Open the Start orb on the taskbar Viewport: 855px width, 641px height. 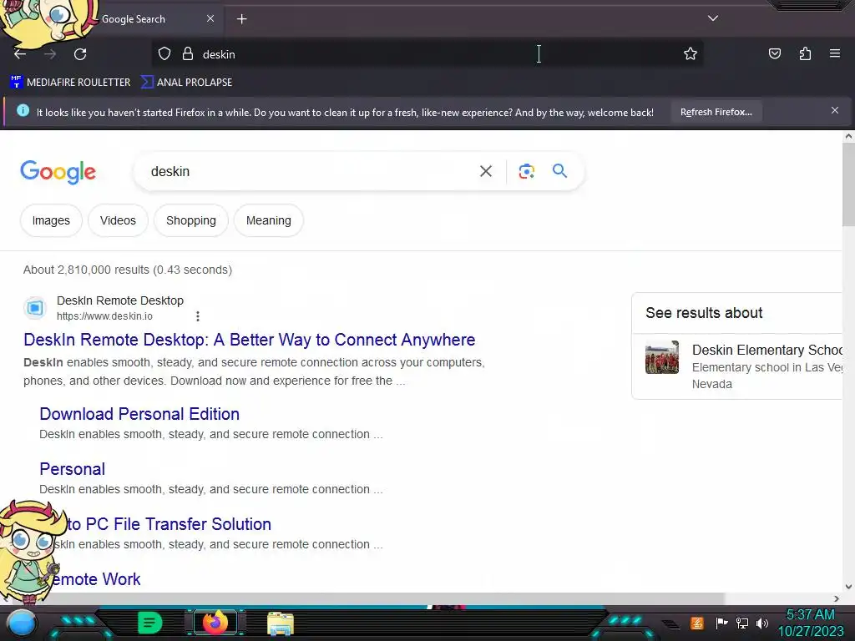[x=22, y=623]
